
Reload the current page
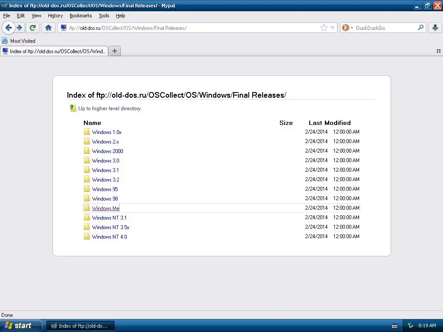tap(33, 28)
